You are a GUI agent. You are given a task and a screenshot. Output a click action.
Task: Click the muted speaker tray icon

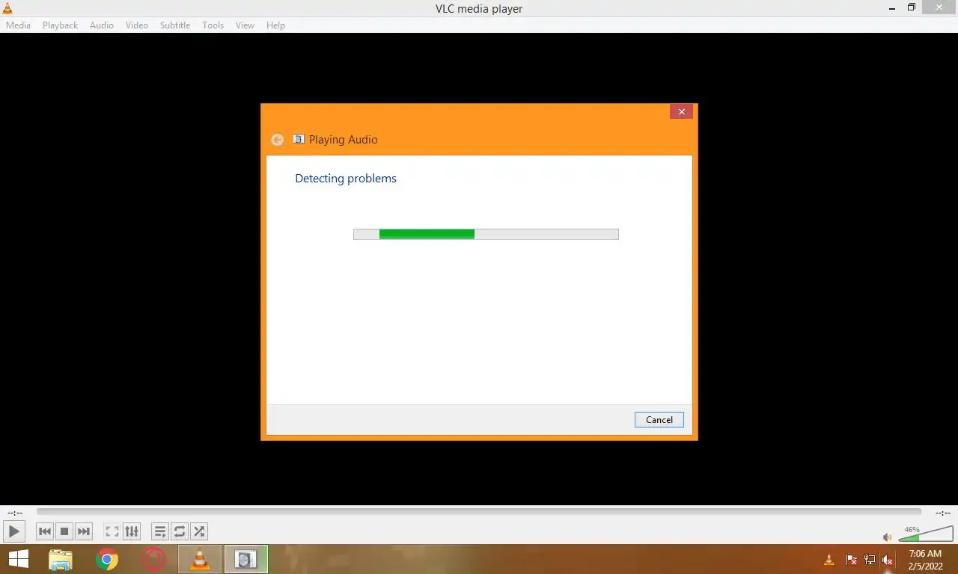(888, 560)
